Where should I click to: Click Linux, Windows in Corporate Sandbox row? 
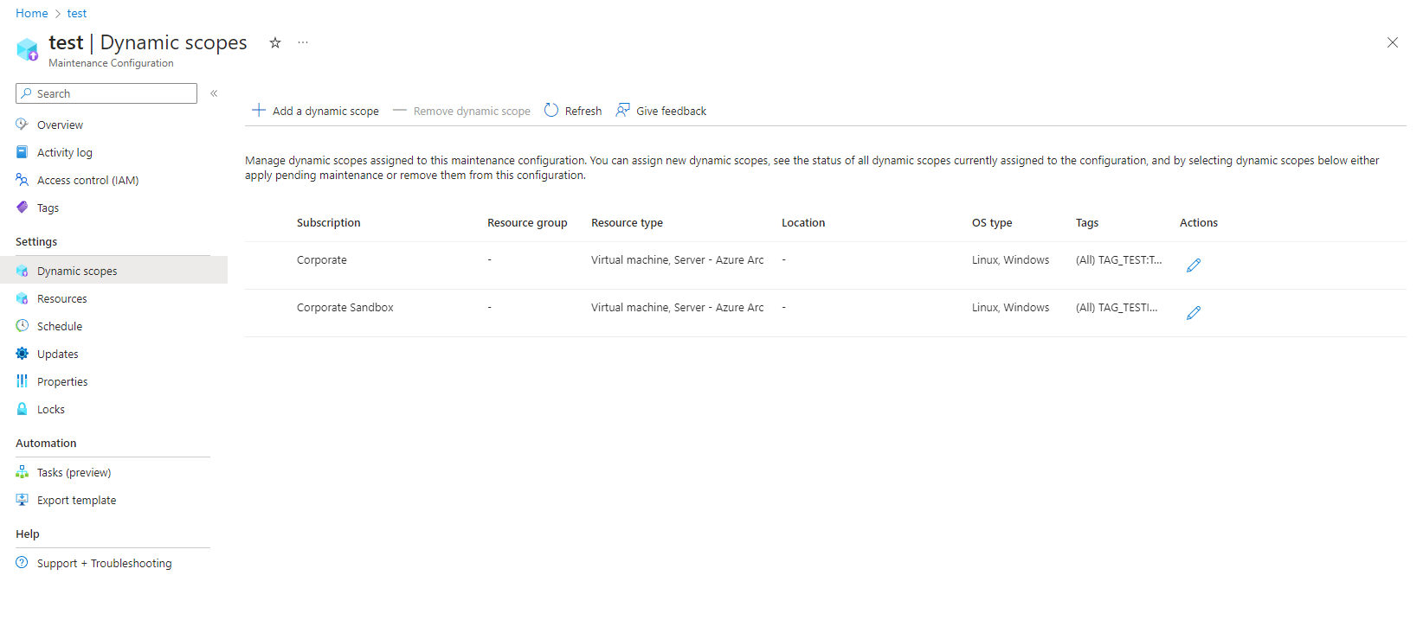click(1011, 308)
